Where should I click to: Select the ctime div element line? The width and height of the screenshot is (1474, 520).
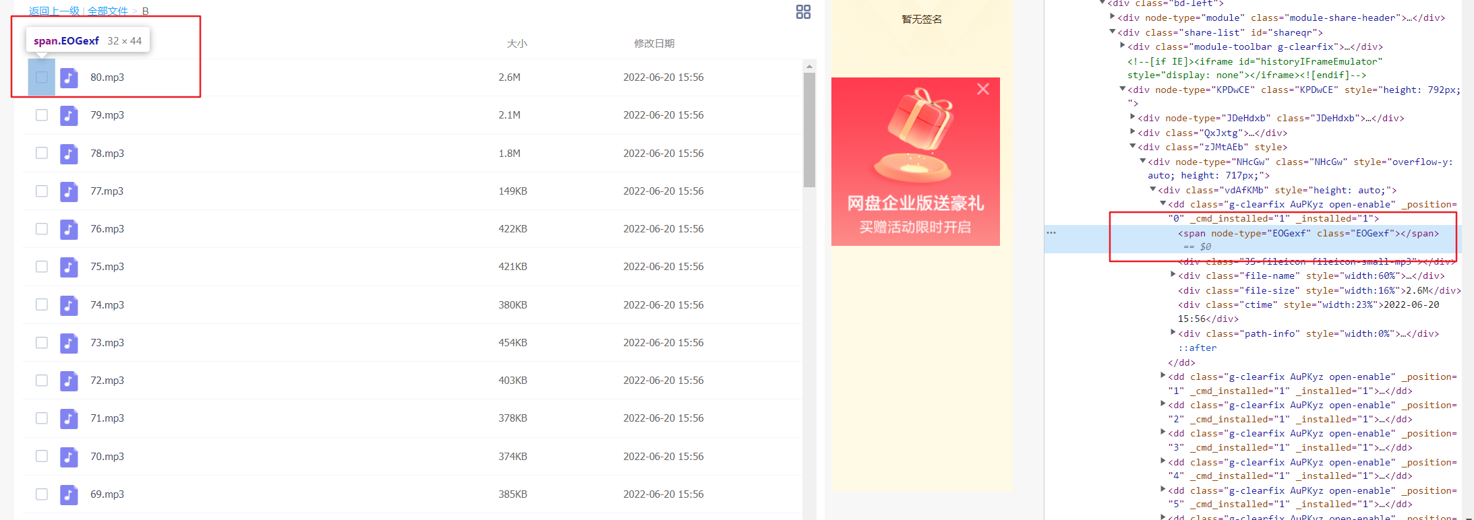pyautogui.click(x=1308, y=312)
